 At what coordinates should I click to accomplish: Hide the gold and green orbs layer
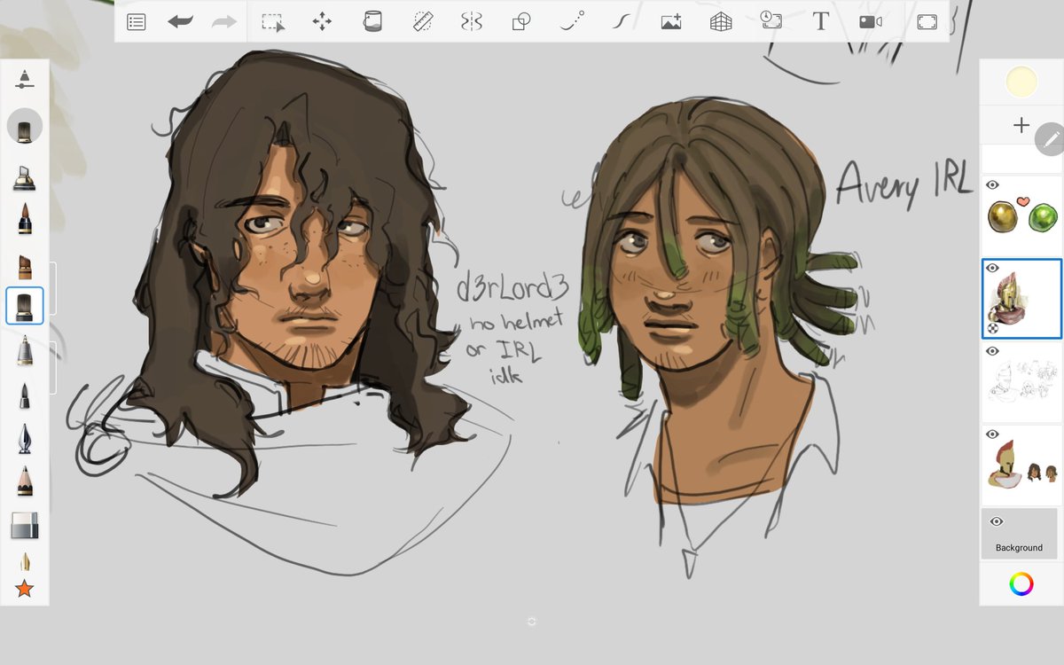[993, 184]
